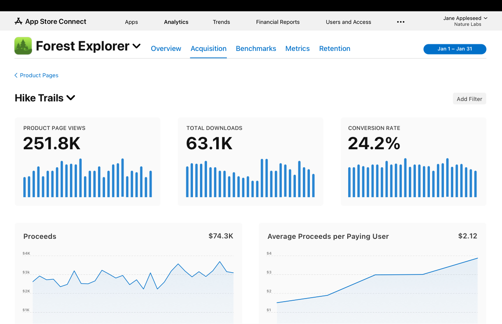Open the Metrics tab

tap(298, 49)
